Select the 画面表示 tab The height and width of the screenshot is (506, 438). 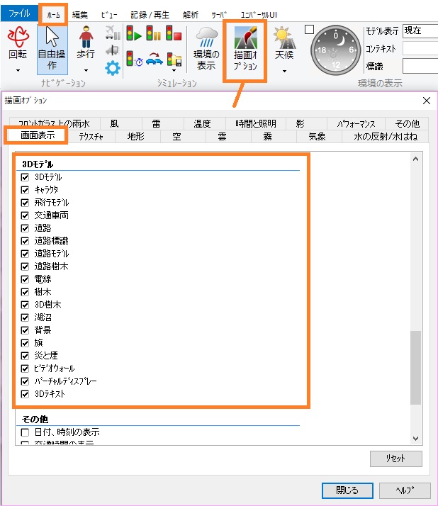38,135
